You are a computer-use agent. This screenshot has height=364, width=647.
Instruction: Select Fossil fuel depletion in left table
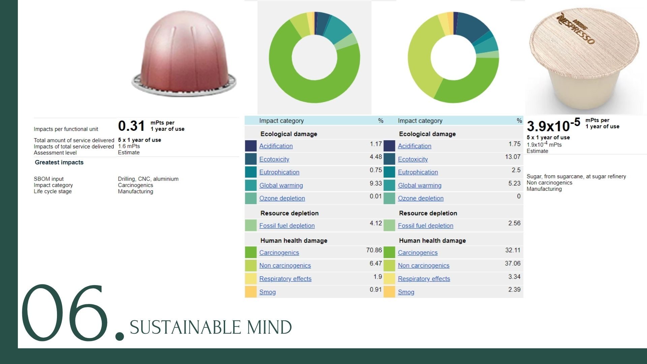pos(287,225)
